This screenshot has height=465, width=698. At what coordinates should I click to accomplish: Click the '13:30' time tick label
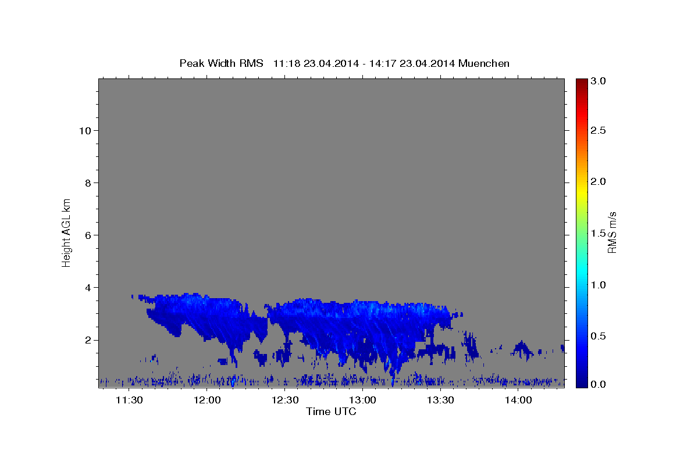coord(440,400)
